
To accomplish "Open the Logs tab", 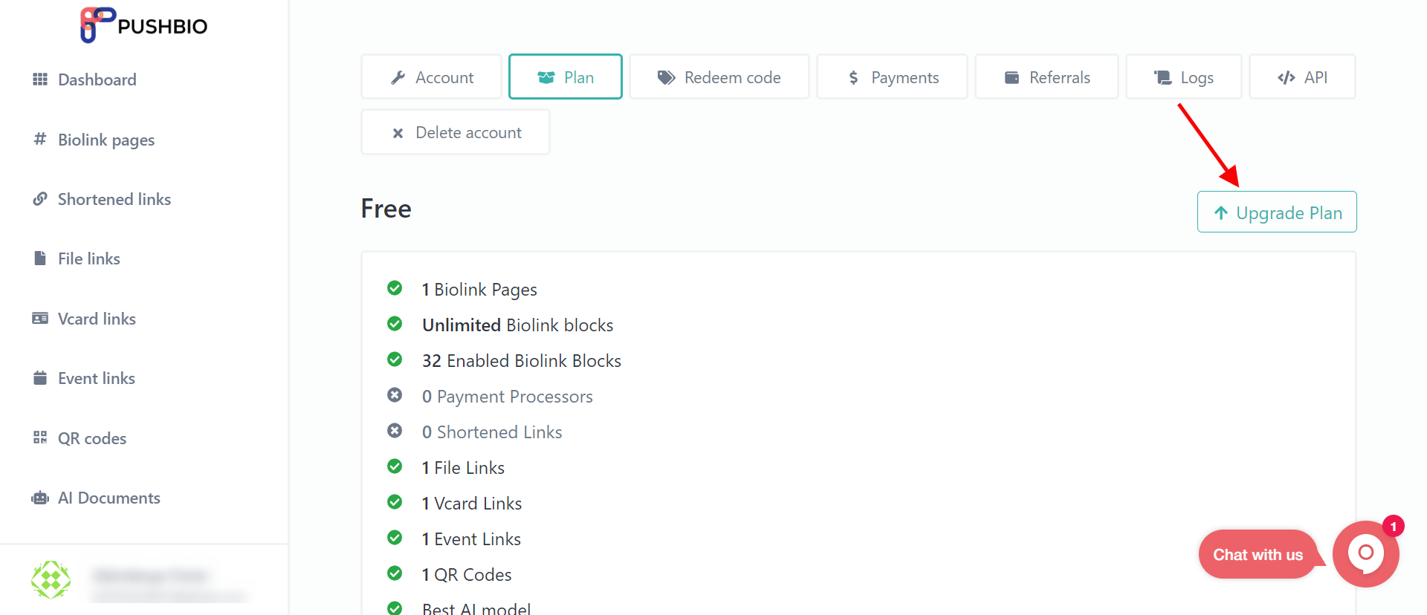I will [x=1184, y=77].
